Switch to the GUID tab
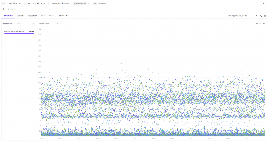Screen dimensions: 268x142 (43, 15)
